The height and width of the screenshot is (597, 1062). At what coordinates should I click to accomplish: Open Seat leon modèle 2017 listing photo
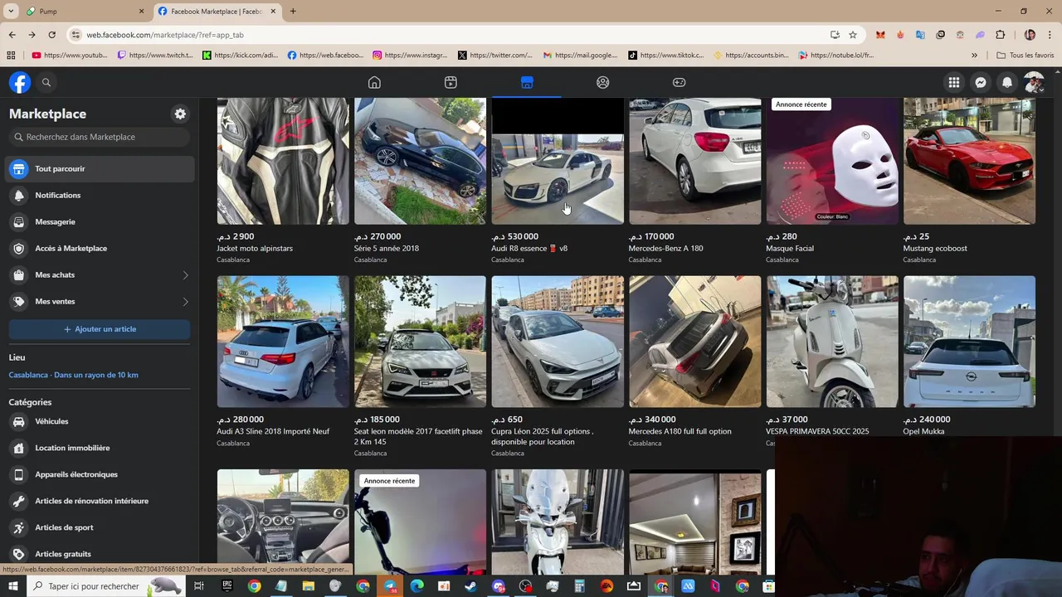(x=420, y=342)
